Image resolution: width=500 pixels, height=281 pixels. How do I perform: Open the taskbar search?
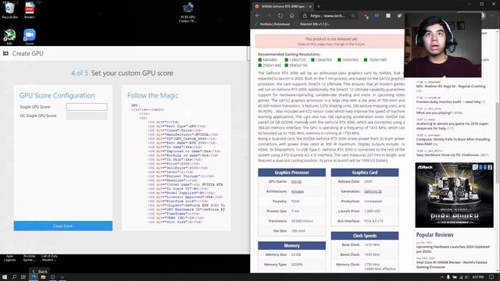pos(14,277)
